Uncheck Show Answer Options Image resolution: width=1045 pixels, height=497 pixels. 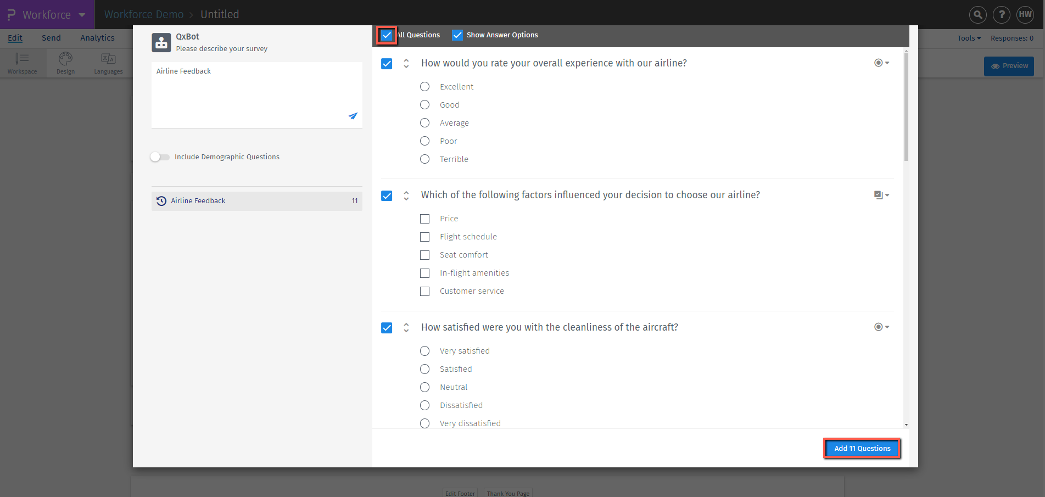click(x=457, y=35)
